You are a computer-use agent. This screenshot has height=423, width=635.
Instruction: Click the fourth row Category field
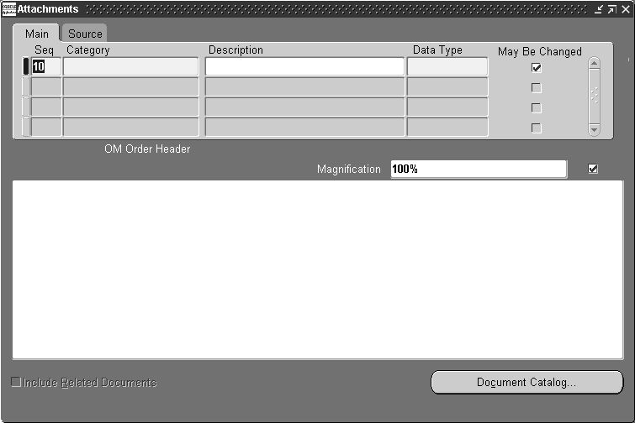point(131,128)
